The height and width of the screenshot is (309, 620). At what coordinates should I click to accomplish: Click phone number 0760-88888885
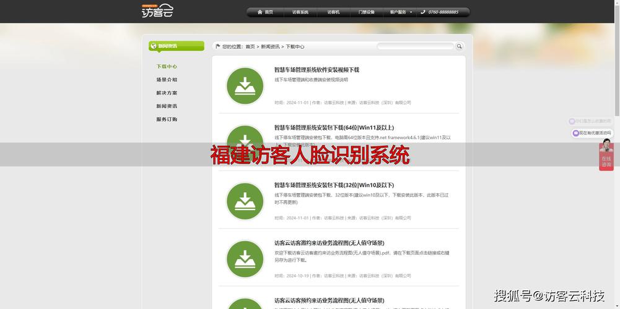443,12
